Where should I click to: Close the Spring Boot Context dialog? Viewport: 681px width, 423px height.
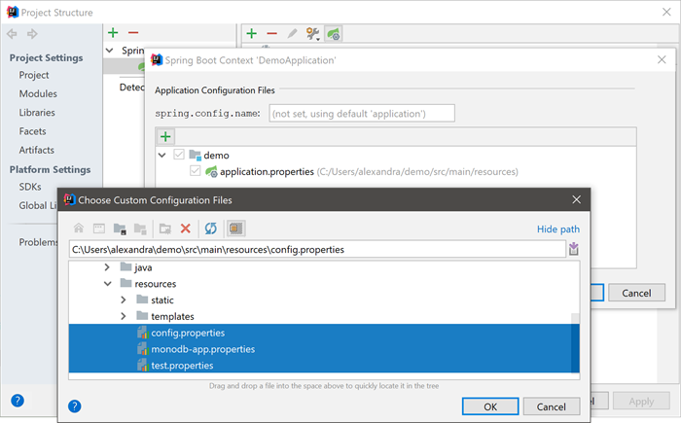(662, 59)
